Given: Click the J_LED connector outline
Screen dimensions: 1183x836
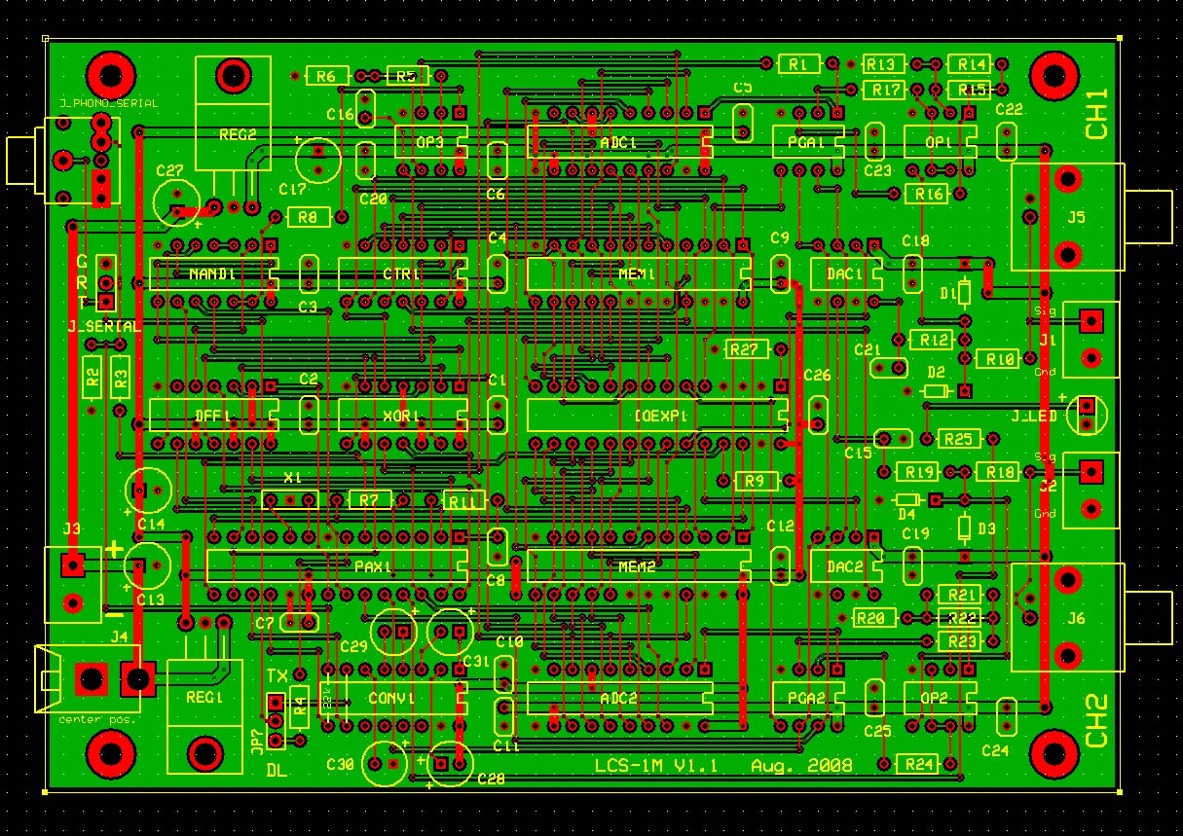Looking at the screenshot, I should click(x=1086, y=414).
